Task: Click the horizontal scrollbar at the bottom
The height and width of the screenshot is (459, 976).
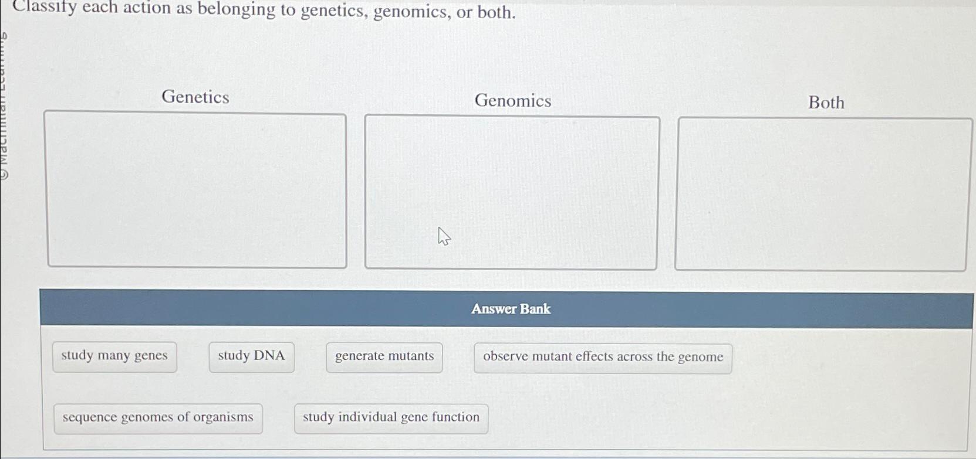Action: [x=487, y=454]
